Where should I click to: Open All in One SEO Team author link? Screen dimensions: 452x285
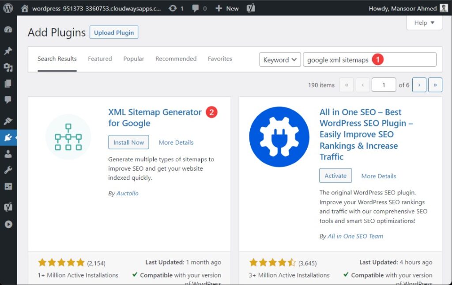pos(355,236)
